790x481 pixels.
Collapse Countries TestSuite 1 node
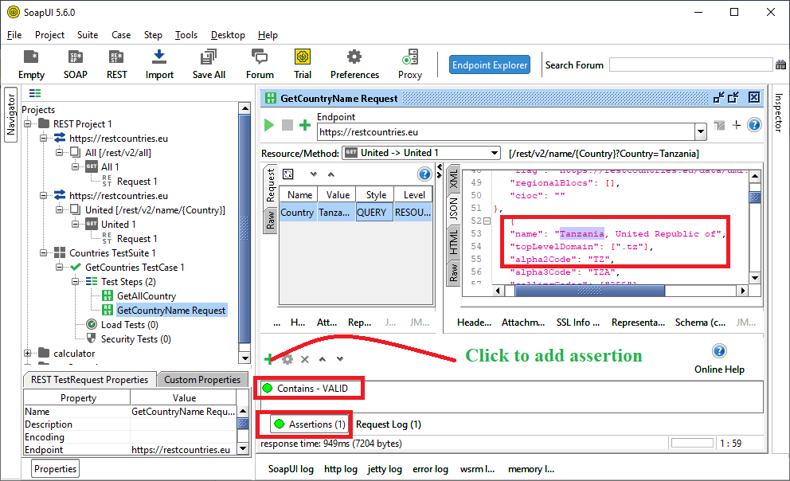point(43,252)
